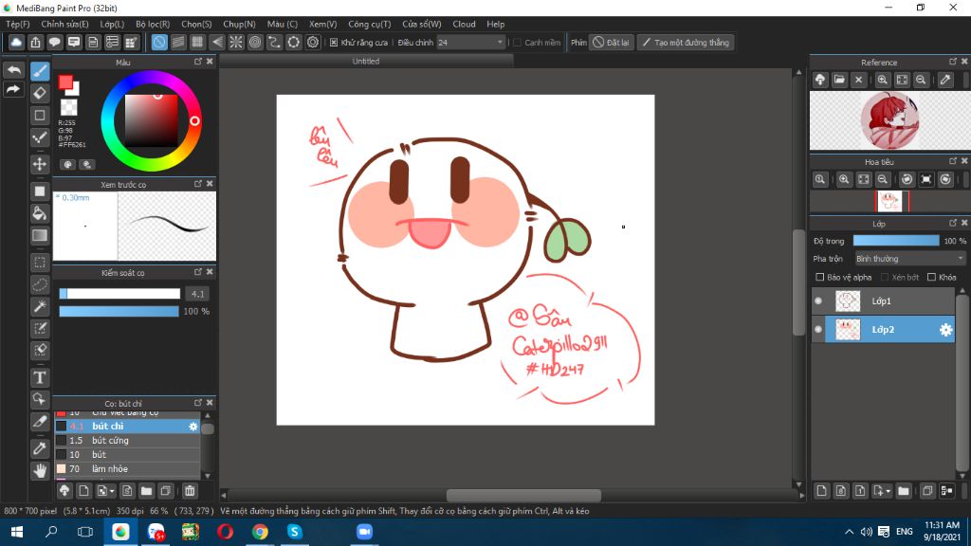Select the Eyedropper tool
This screenshot has width=971, height=546.
pos(40,448)
